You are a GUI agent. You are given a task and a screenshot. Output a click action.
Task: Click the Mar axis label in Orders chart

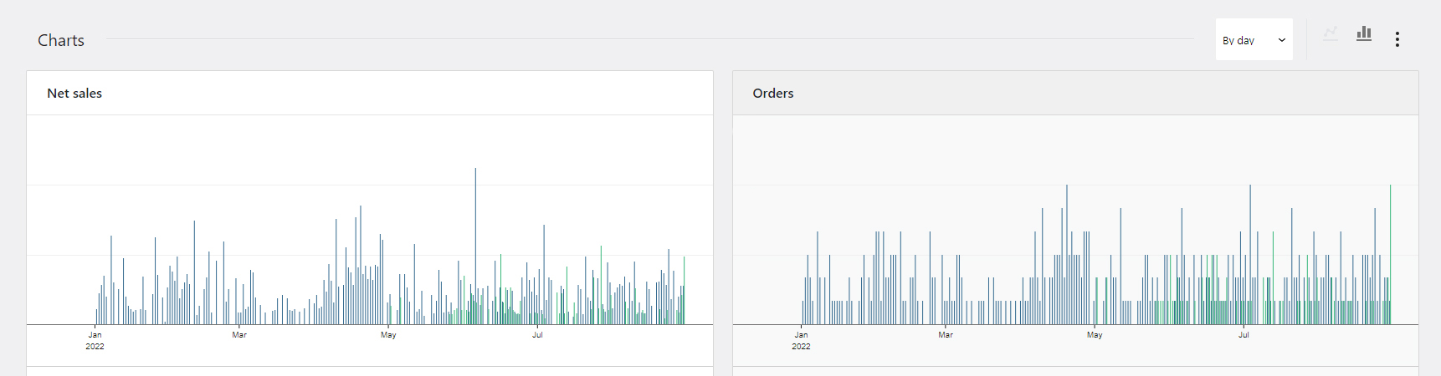(x=946, y=335)
